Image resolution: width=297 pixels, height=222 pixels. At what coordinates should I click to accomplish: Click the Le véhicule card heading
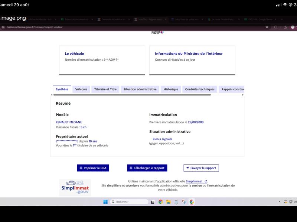(74, 54)
